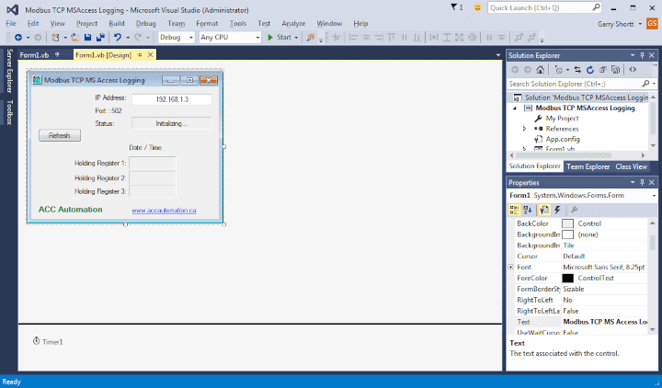Switch Properties to Alphabetical sort
This screenshot has width=662, height=388.
528,210
